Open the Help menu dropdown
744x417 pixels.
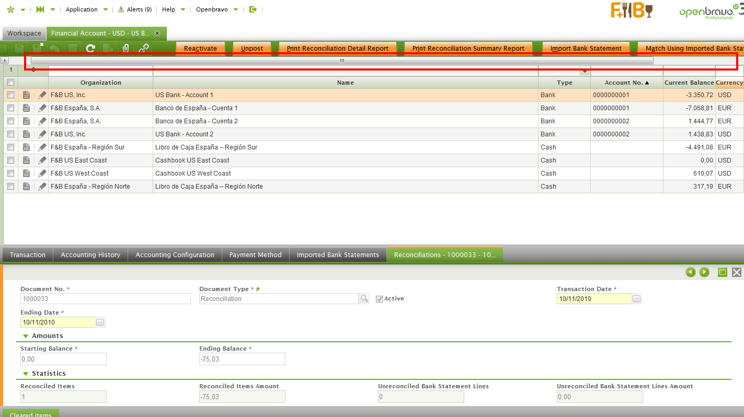click(174, 9)
